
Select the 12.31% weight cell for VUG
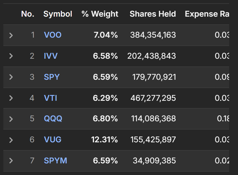coord(104,140)
